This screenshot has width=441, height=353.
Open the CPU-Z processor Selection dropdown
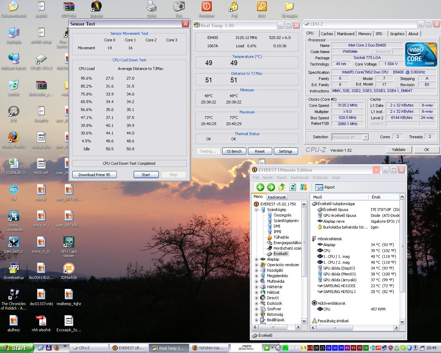[350, 137]
